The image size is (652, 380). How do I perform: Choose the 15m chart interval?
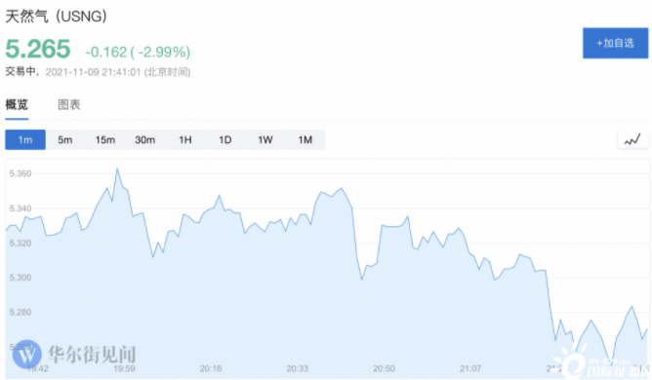tap(104, 140)
